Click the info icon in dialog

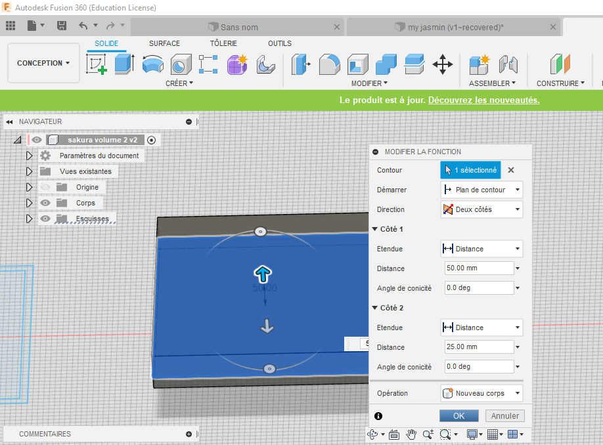(378, 416)
